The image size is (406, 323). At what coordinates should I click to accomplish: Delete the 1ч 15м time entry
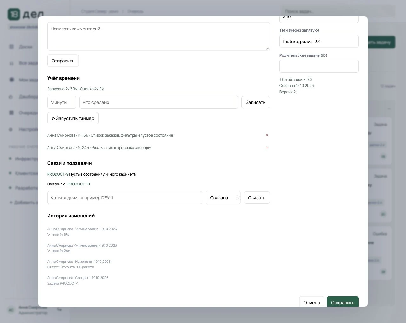[267, 135]
